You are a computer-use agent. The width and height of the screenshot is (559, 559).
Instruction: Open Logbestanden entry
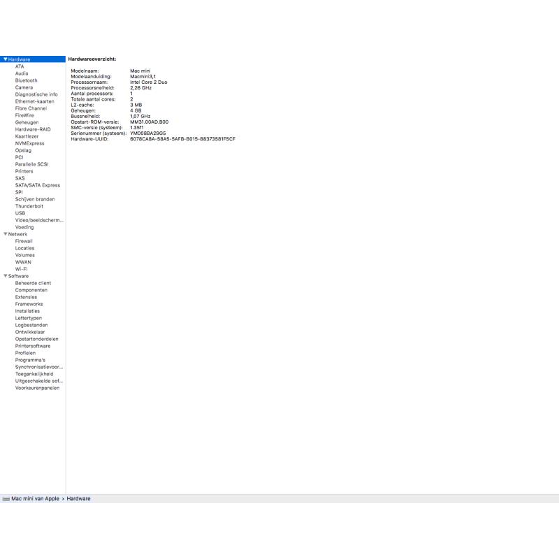(x=31, y=325)
